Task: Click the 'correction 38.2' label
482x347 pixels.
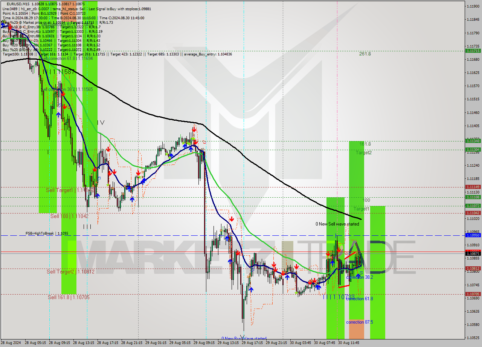Action: (x=360, y=277)
